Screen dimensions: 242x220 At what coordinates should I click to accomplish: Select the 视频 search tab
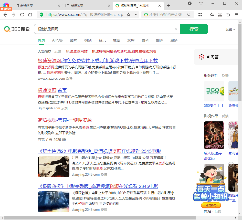click(88, 40)
